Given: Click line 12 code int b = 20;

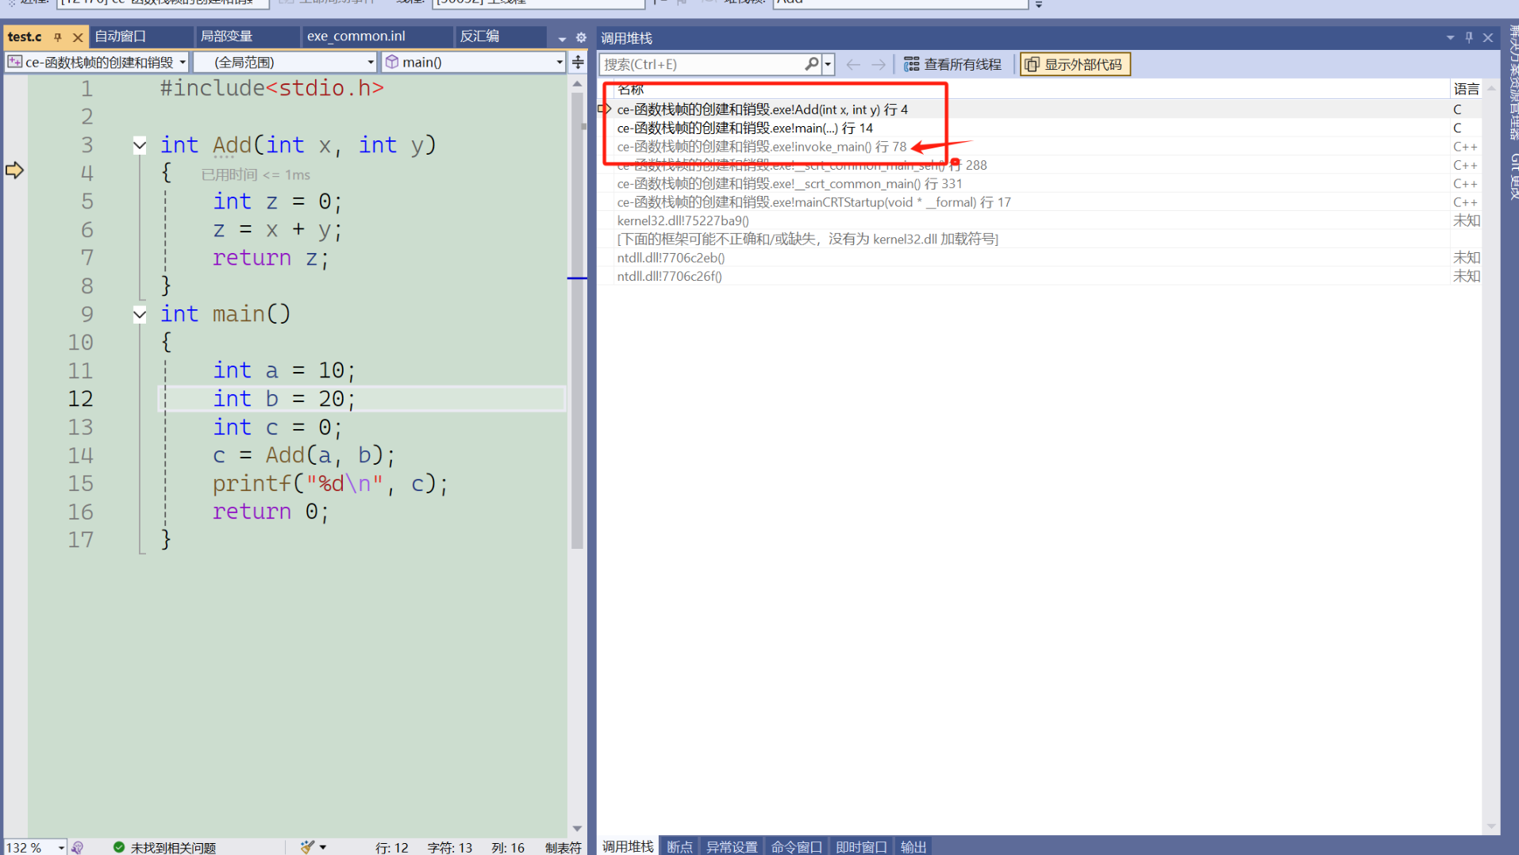Looking at the screenshot, I should [284, 399].
